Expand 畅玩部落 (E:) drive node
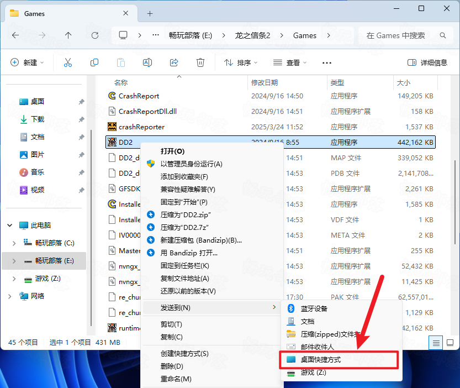 [x=14, y=260]
